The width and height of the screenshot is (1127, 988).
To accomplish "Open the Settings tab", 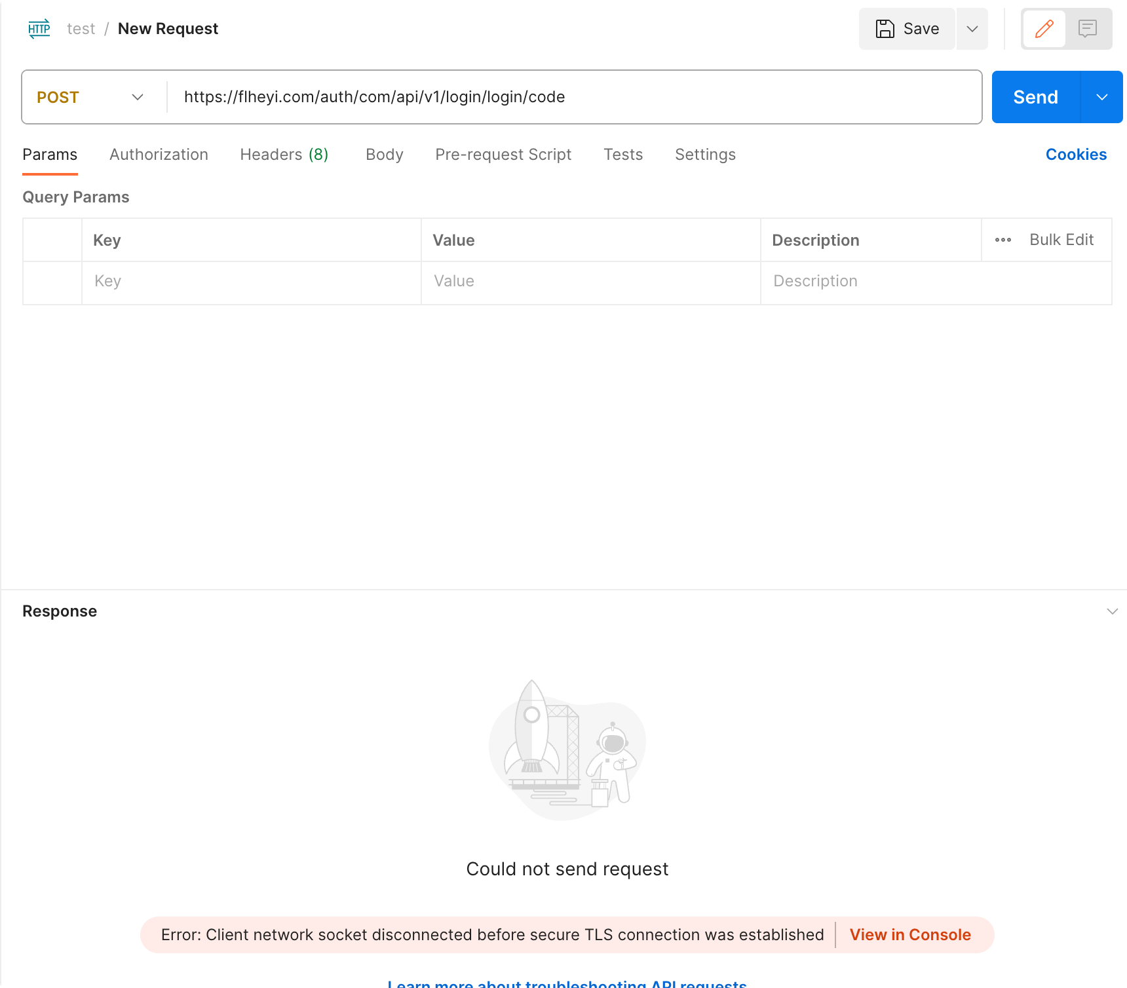I will (x=705, y=155).
